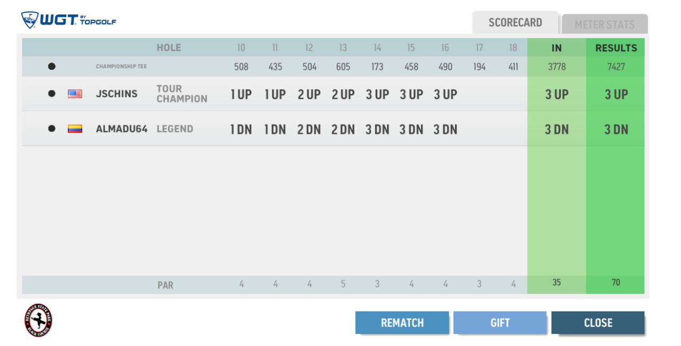681x346 pixels.
Task: Click the 3778 back nine total yardage
Action: (557, 67)
